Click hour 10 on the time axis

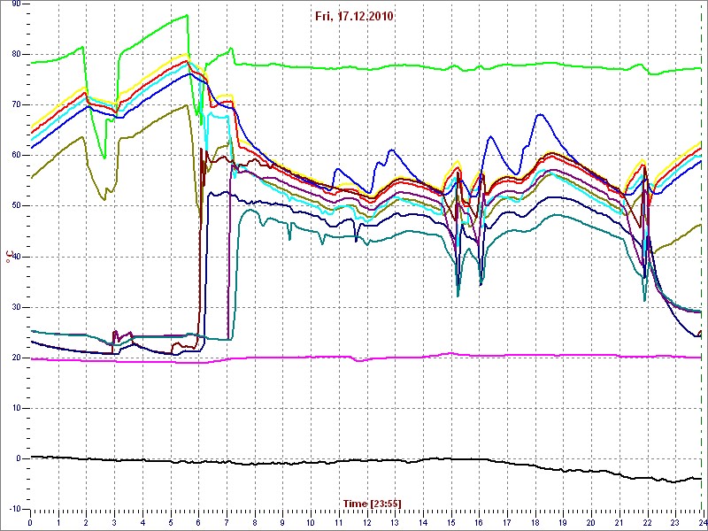point(311,522)
